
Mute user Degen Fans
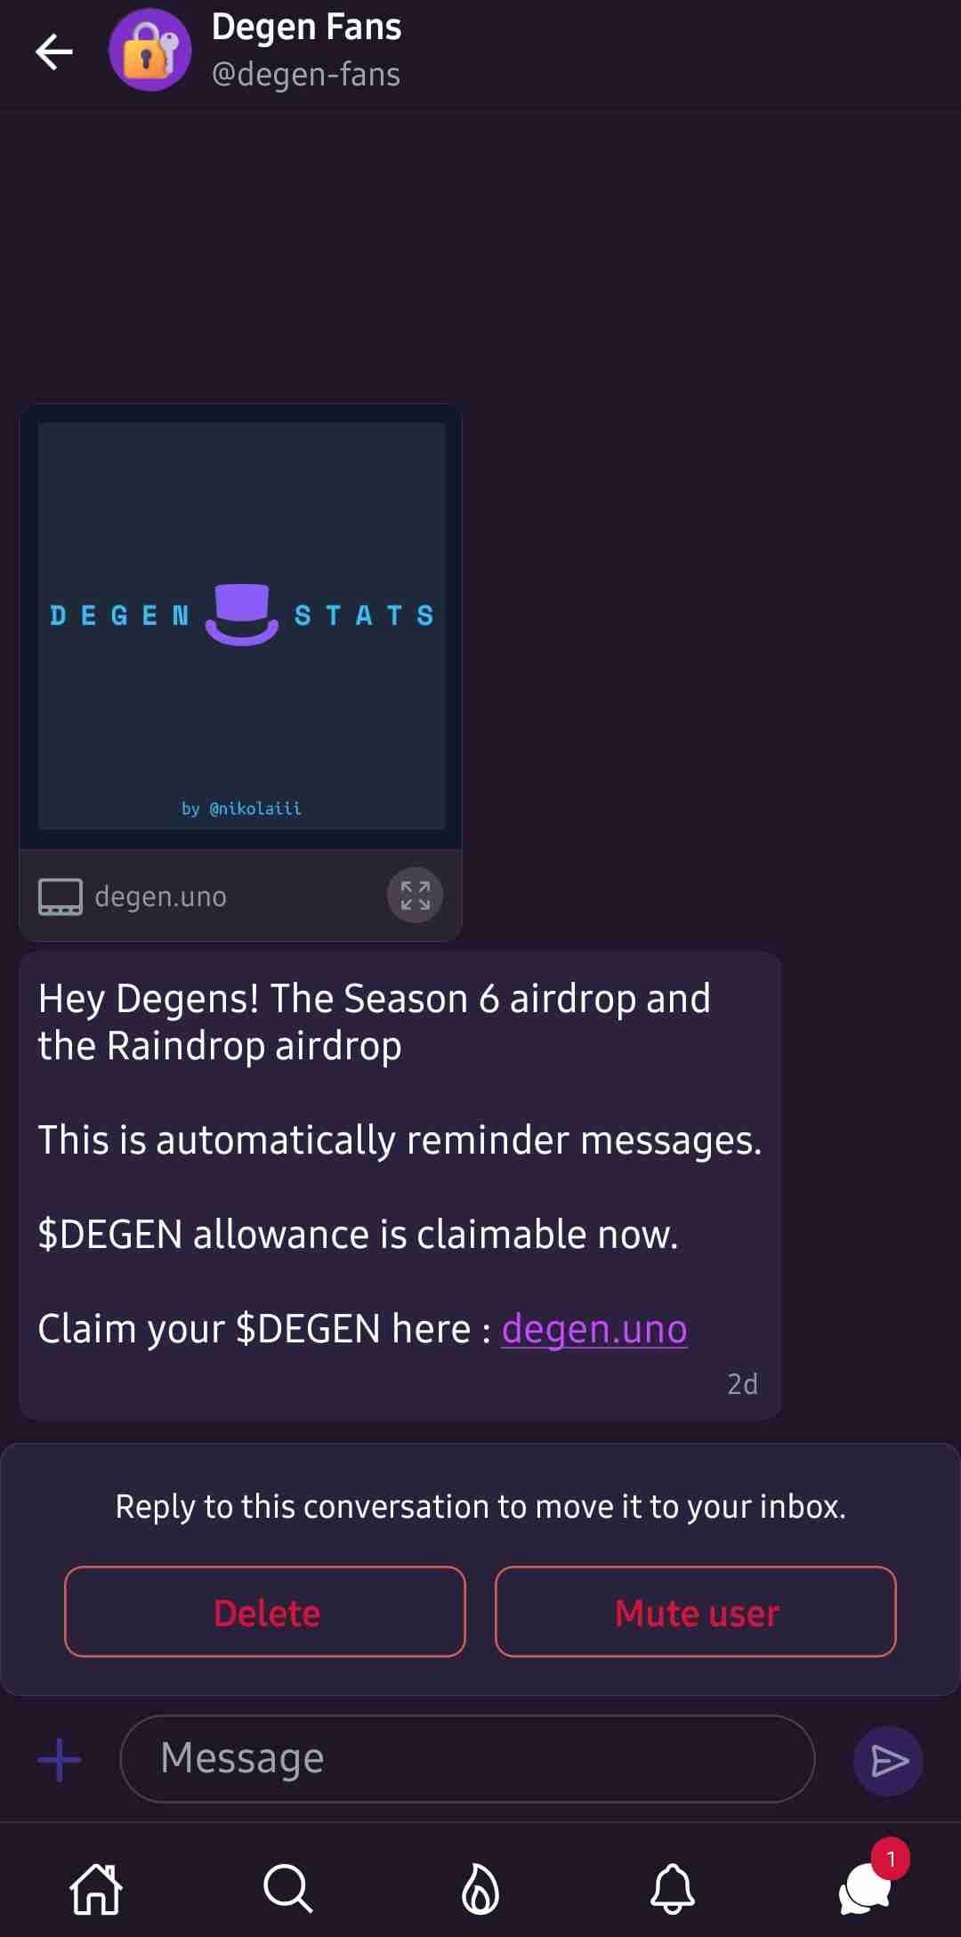(x=696, y=1612)
